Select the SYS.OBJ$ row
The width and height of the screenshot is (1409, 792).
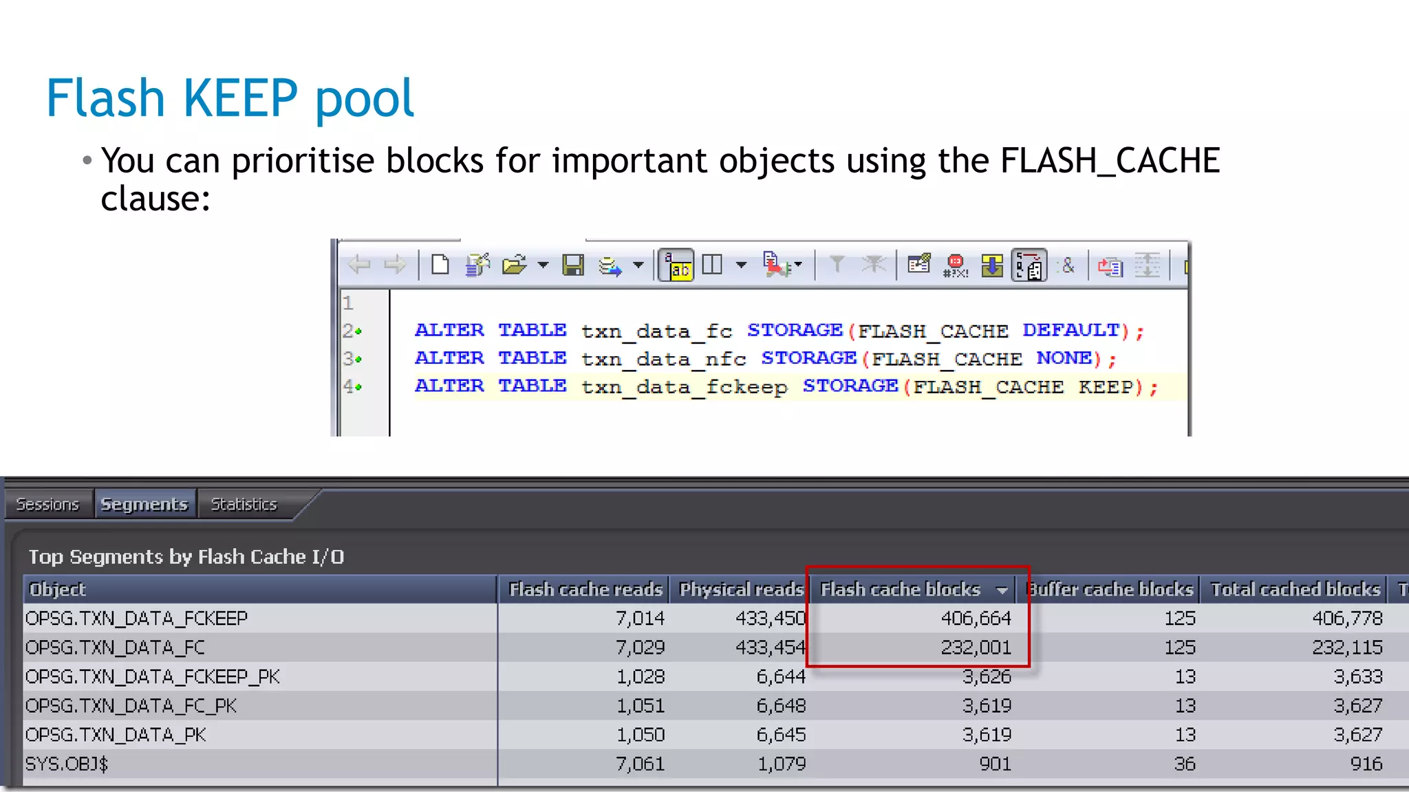pos(716,764)
